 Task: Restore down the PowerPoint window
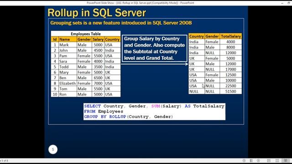(x=289, y=3)
